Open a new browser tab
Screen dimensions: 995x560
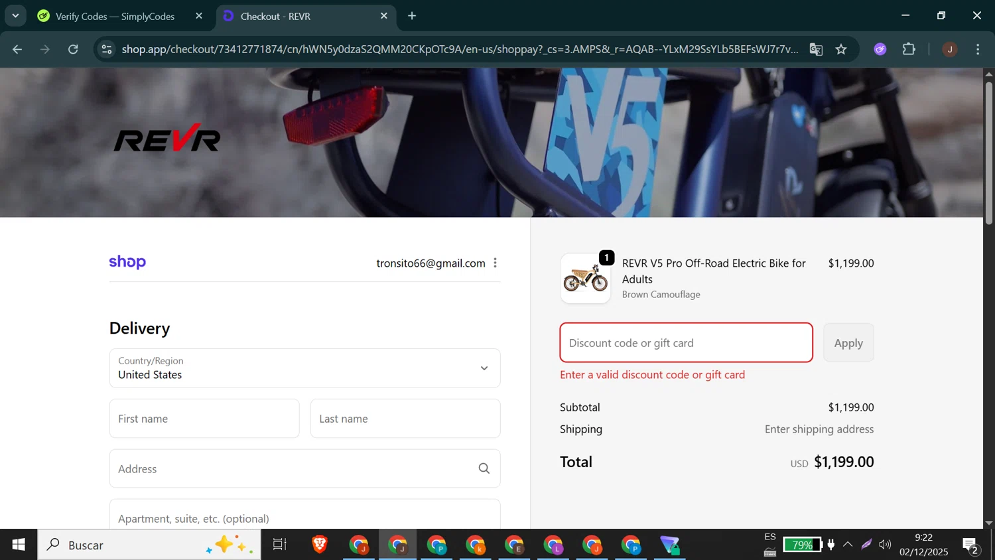(412, 16)
